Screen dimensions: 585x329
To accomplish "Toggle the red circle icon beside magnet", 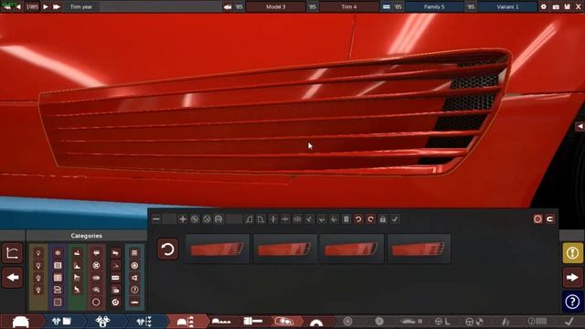I will click(537, 219).
